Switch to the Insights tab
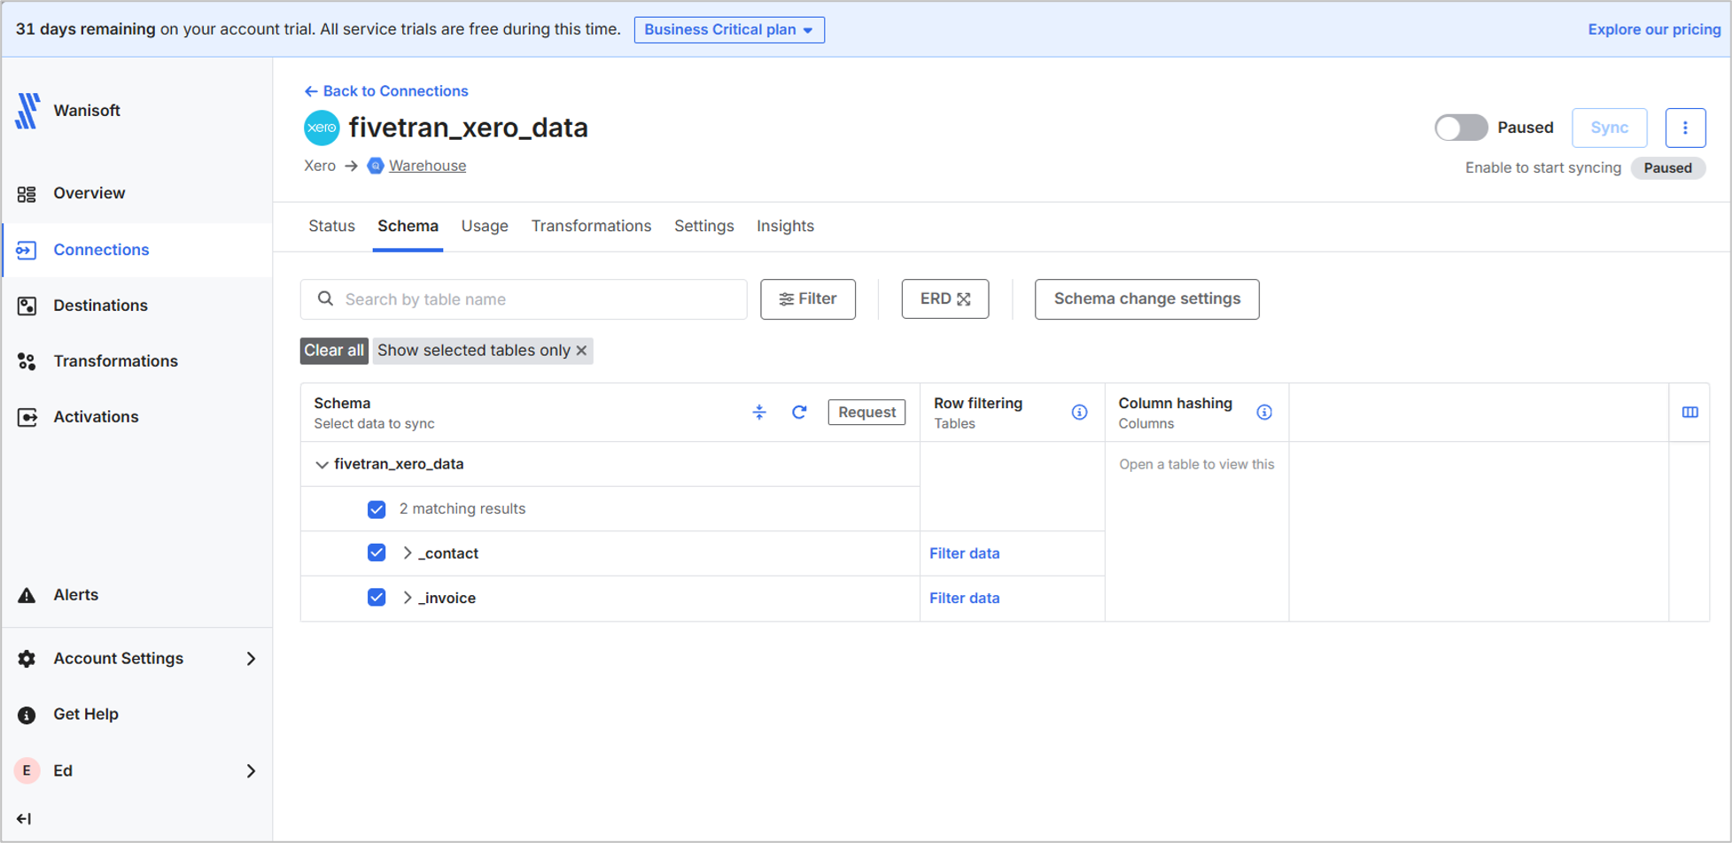 (x=785, y=227)
